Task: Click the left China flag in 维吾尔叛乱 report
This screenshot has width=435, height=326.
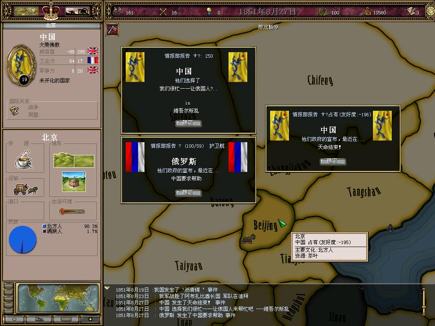Action: (135, 67)
